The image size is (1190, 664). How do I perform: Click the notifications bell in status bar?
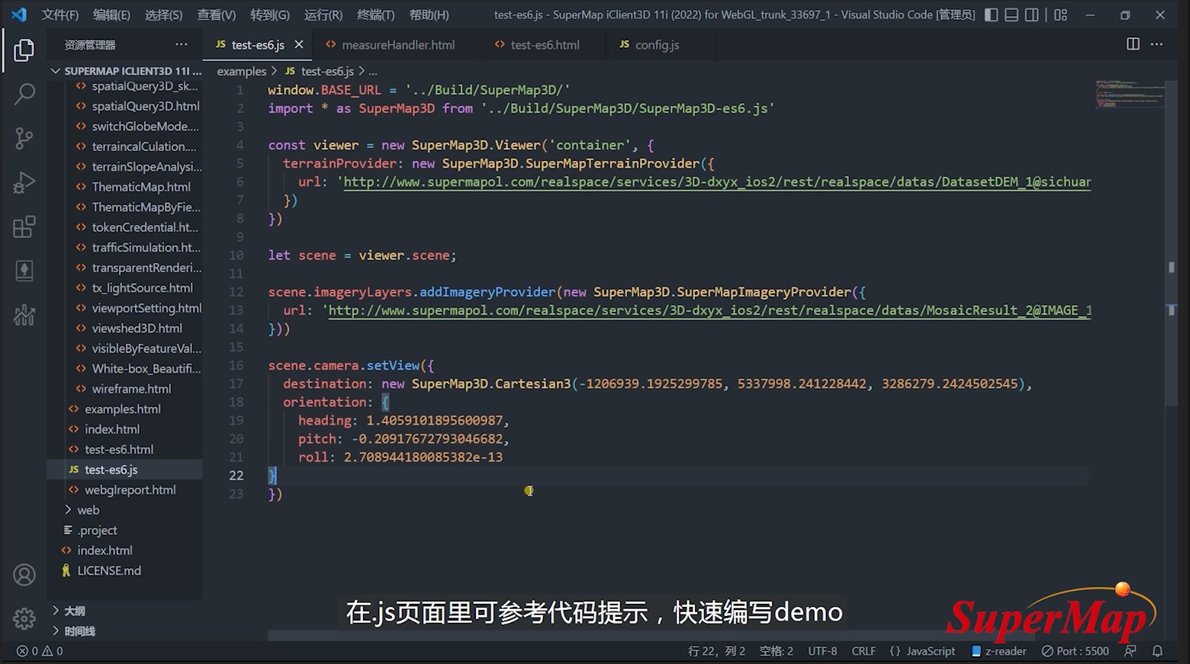1157,651
